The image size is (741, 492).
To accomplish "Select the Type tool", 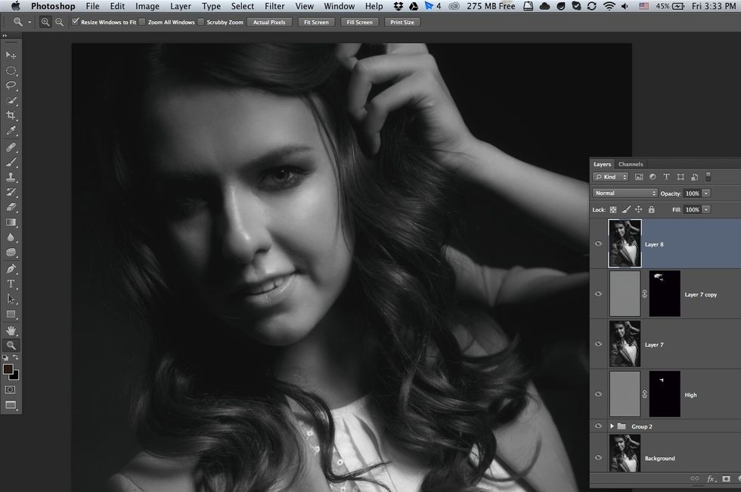I will click(x=11, y=283).
